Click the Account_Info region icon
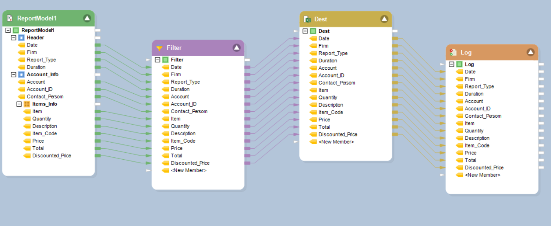The height and width of the screenshot is (226, 551). 21,74
